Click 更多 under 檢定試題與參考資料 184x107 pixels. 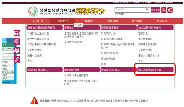coord(141,61)
